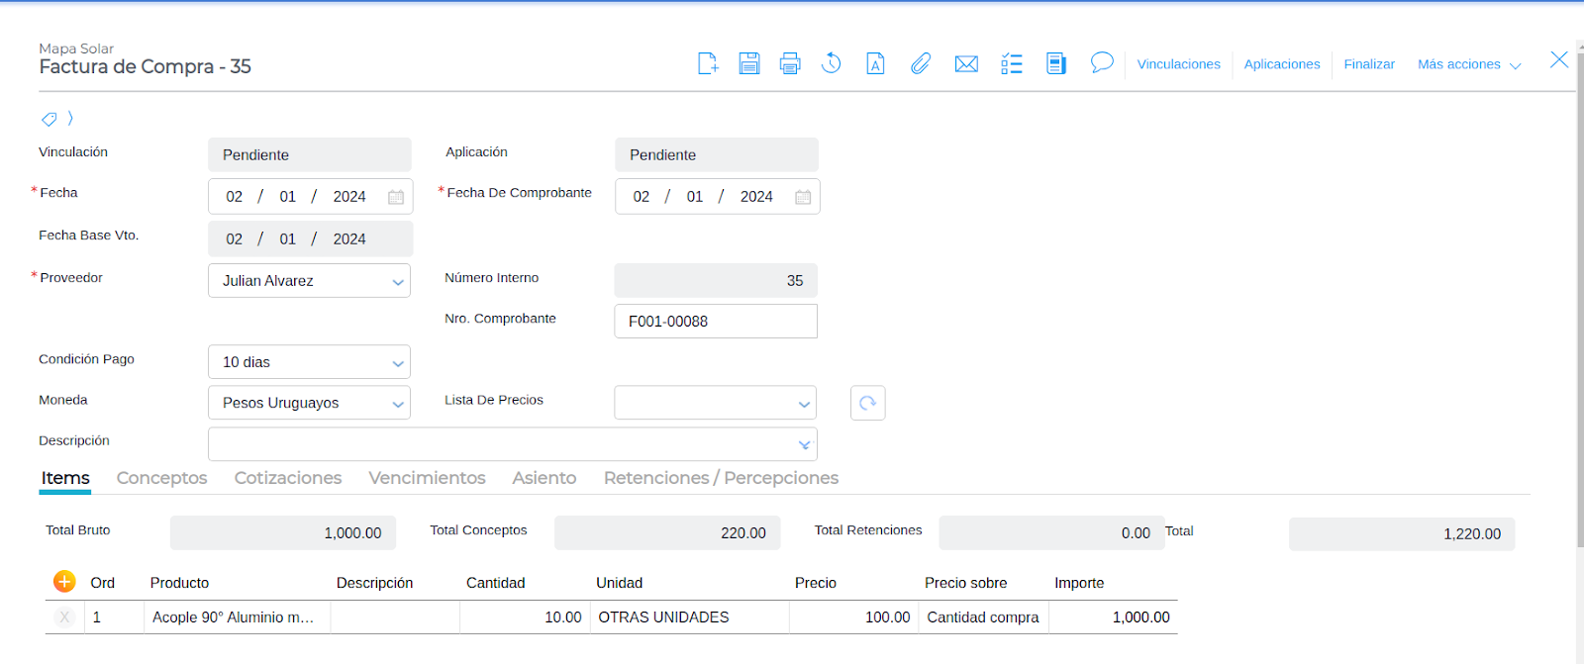
Task: Click the new document icon
Action: tap(707, 64)
